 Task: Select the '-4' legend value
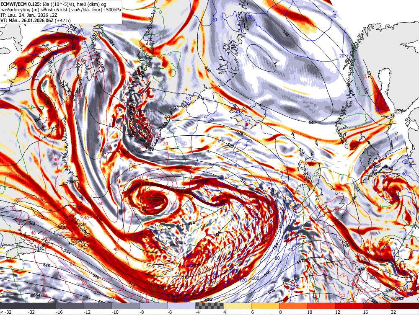point(198,312)
